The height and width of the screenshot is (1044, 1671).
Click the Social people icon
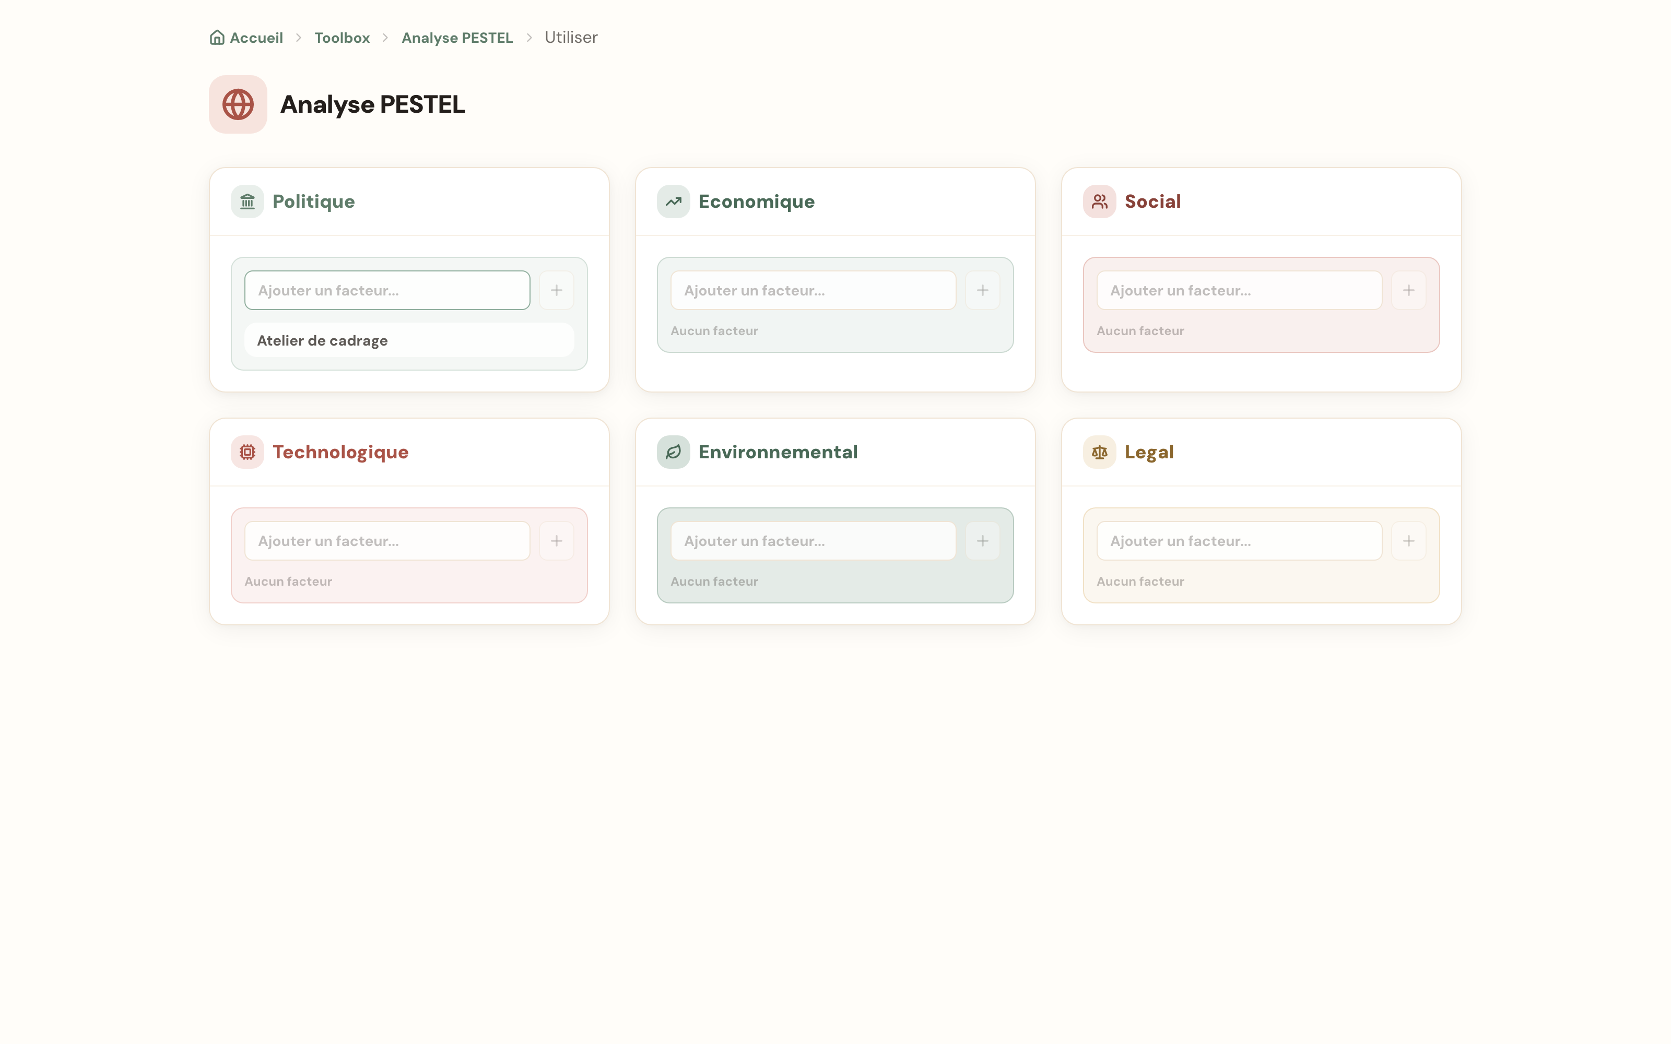coord(1099,201)
